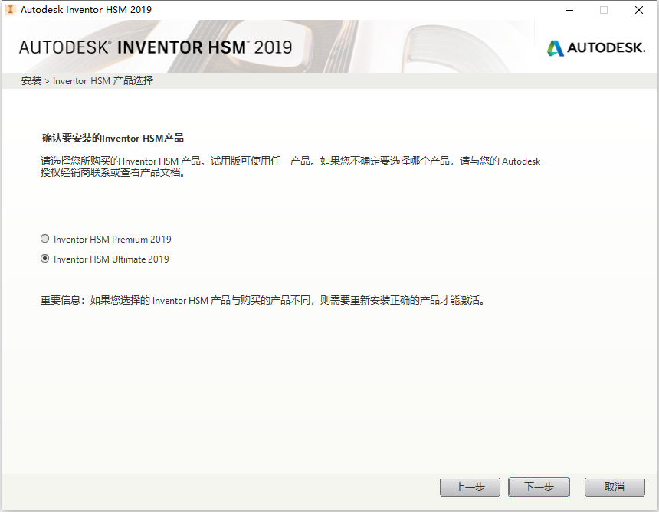The width and height of the screenshot is (659, 512).
Task: Click the 安装 breadcrumb link
Action: (x=31, y=80)
